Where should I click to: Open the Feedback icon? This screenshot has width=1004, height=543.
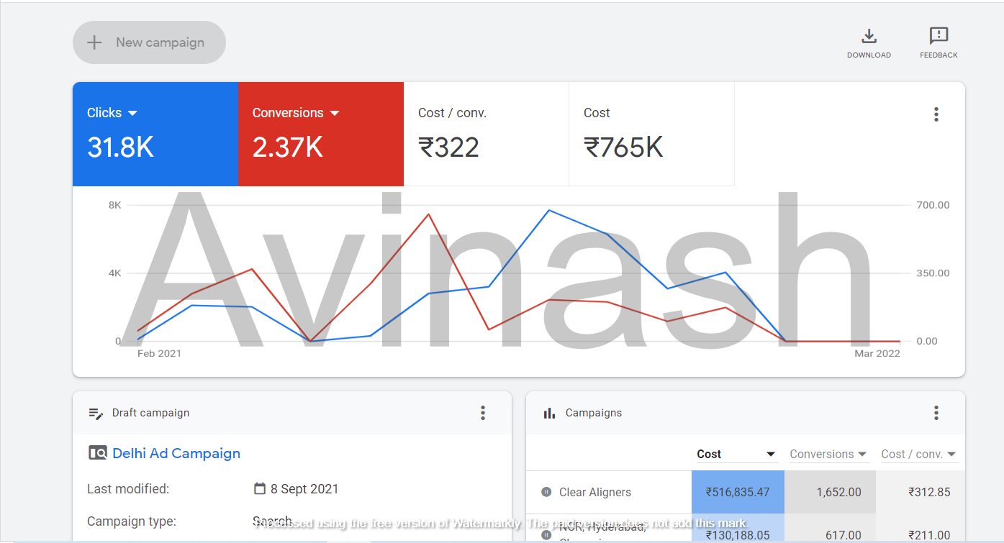pyautogui.click(x=939, y=37)
